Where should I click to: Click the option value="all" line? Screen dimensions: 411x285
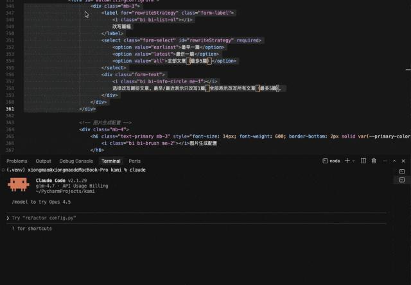[x=174, y=61]
